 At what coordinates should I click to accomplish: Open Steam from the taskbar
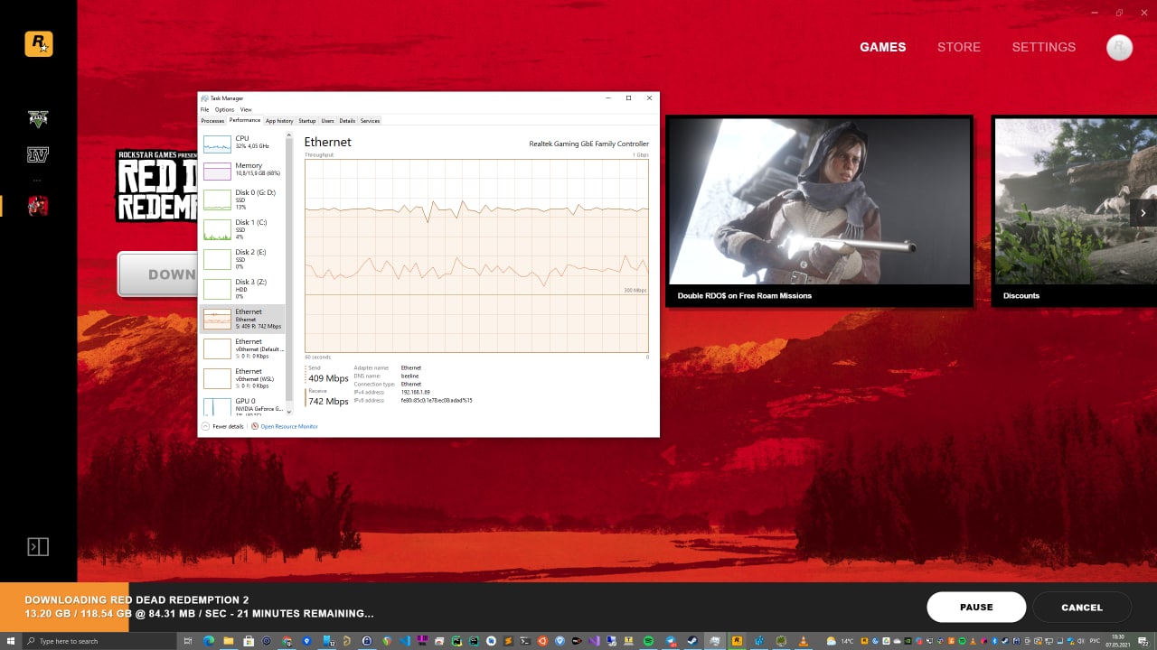click(692, 641)
